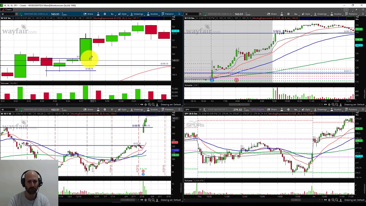Screen dimensions: 366x206
Task: Open Drawings menu in SPY chart
Action: [x=320, y=110]
